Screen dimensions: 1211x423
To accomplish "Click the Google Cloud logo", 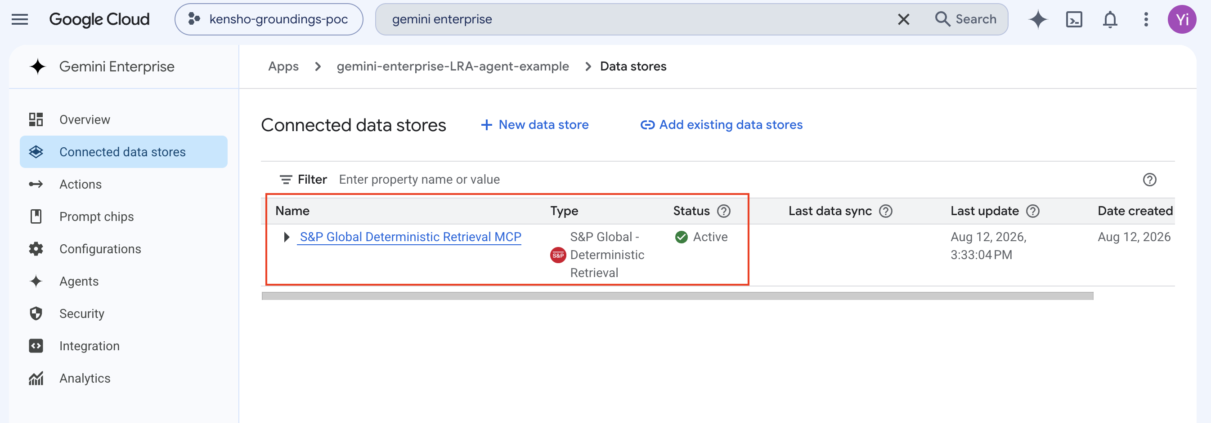I will pyautogui.click(x=99, y=19).
